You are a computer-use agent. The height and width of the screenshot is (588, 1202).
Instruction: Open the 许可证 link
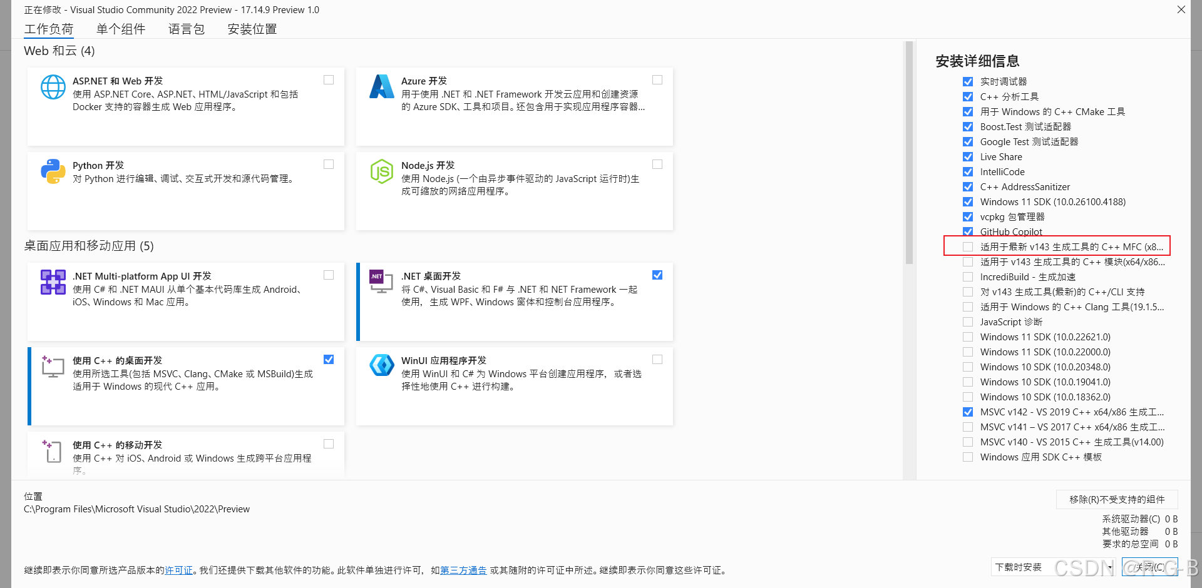click(x=178, y=570)
